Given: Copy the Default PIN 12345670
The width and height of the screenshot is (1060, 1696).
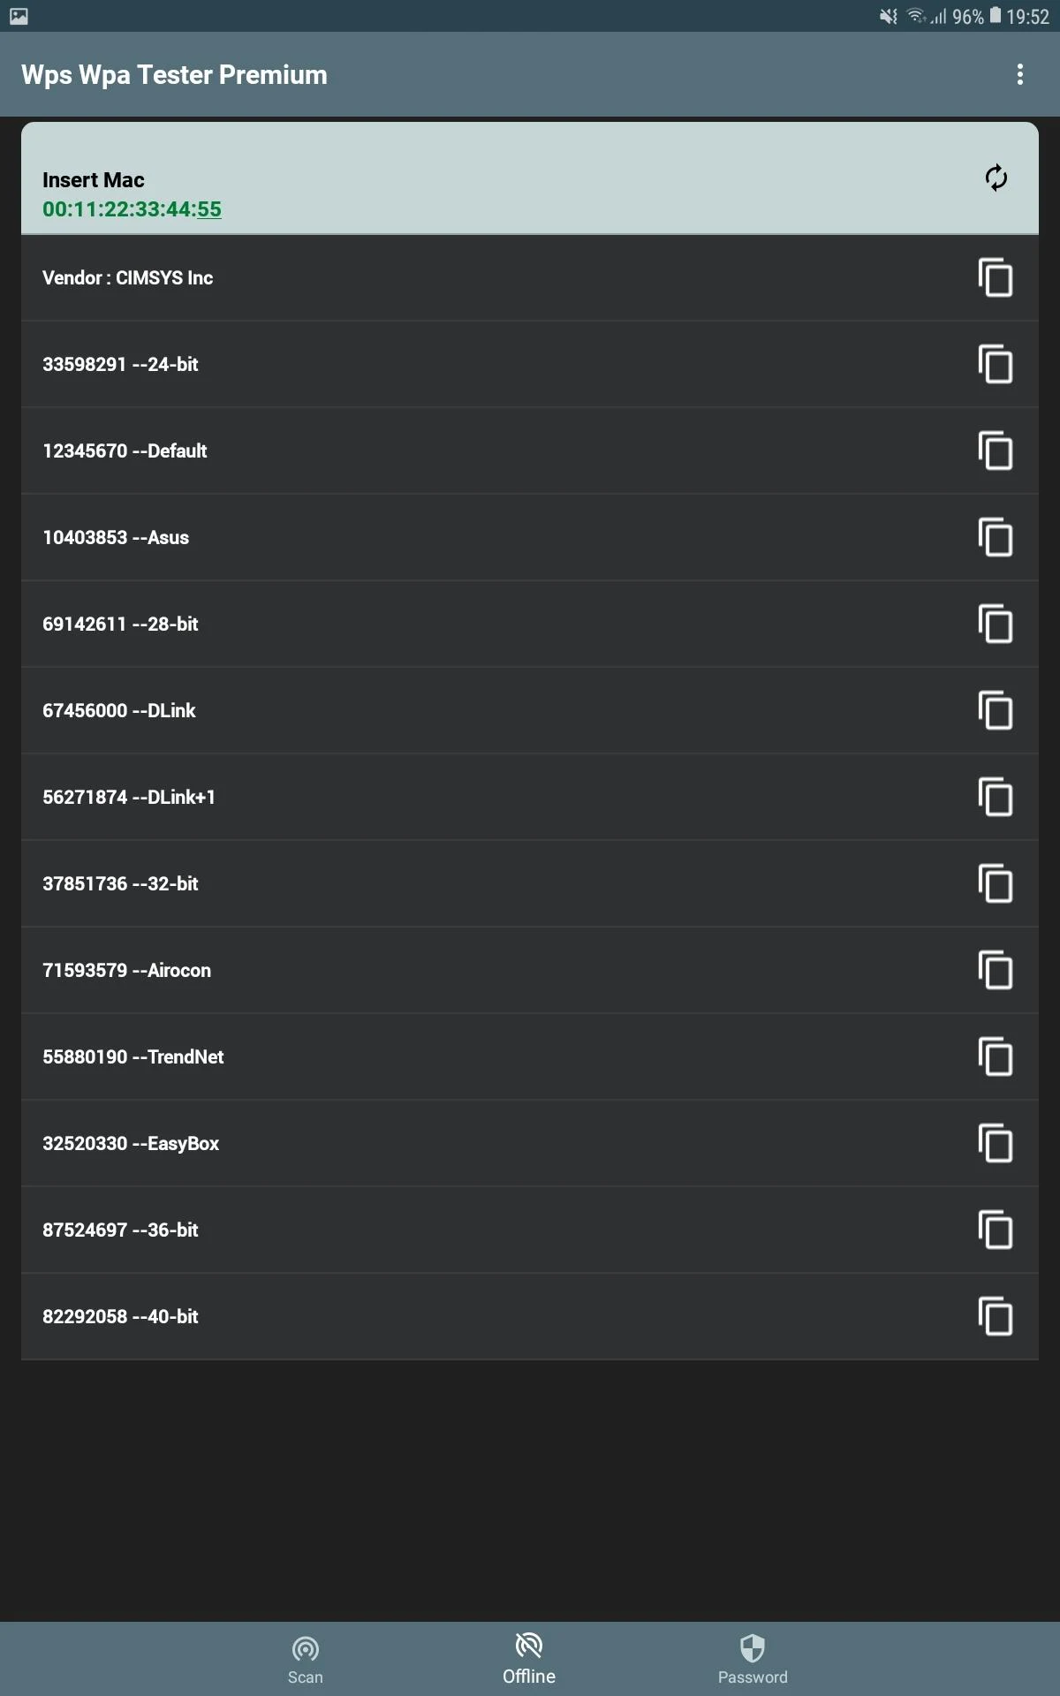Looking at the screenshot, I should point(996,451).
